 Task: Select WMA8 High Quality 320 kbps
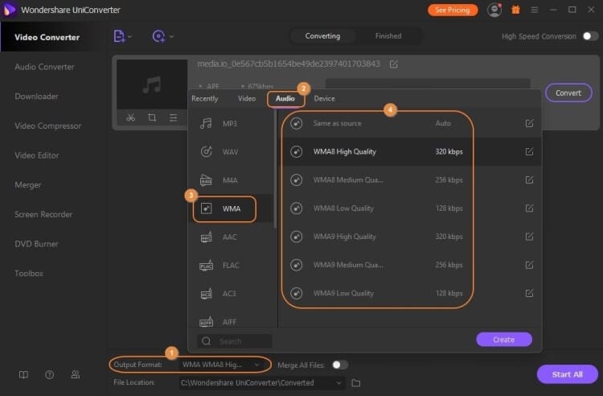(410, 151)
